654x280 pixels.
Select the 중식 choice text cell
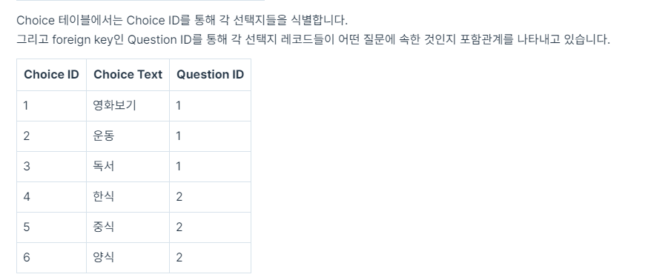(x=128, y=227)
